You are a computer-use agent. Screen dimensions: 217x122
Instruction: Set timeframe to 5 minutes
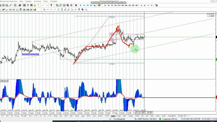click(x=112, y=5)
